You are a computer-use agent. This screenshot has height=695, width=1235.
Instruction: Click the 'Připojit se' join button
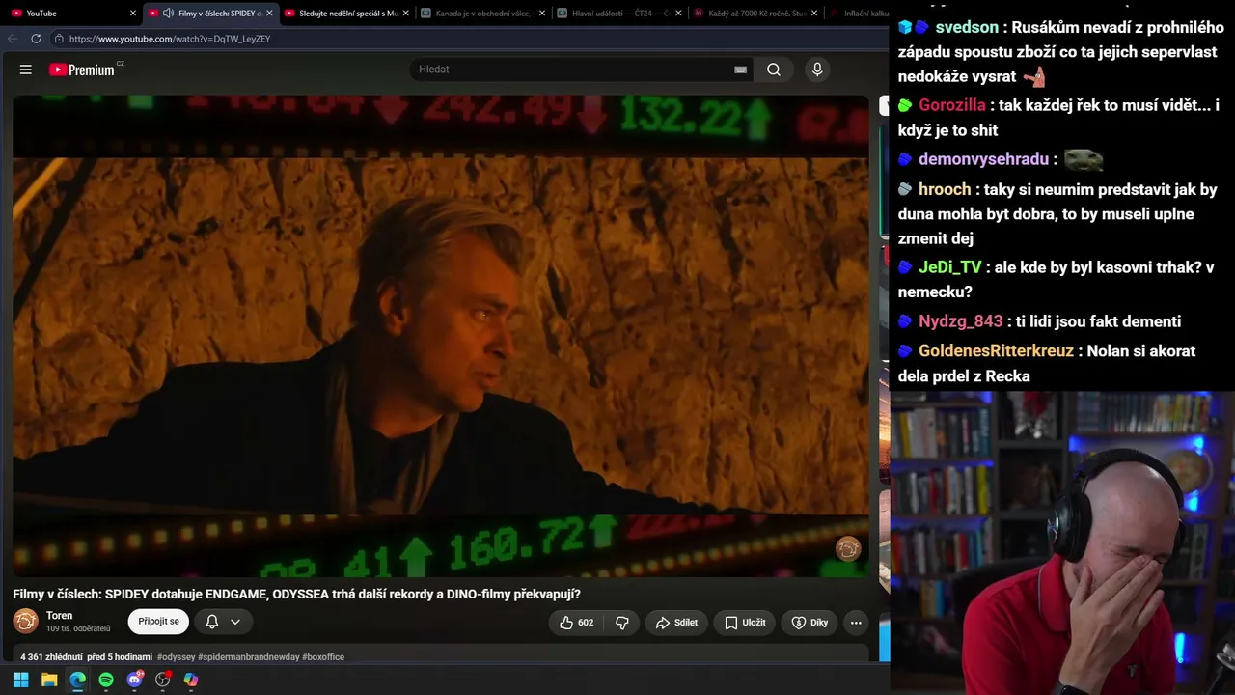tap(158, 622)
